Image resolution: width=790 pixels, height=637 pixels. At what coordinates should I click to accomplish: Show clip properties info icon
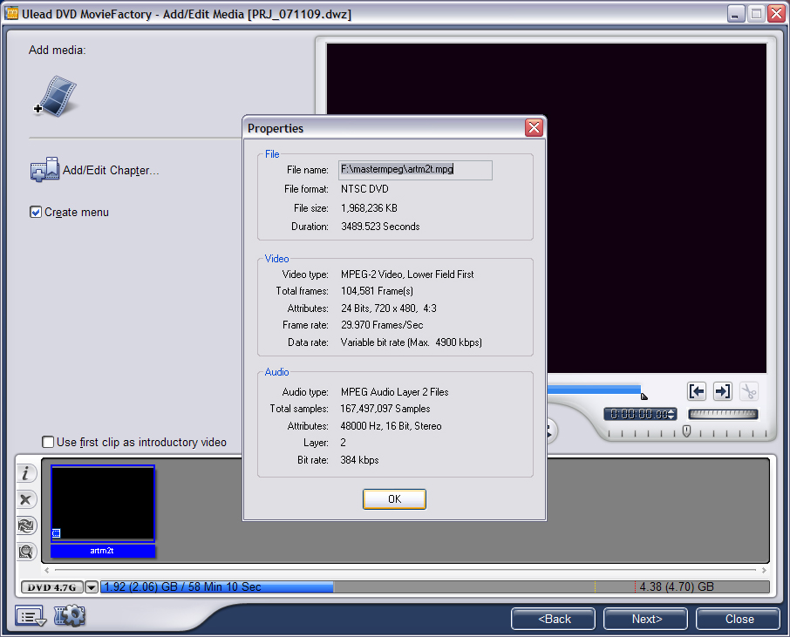(x=26, y=473)
